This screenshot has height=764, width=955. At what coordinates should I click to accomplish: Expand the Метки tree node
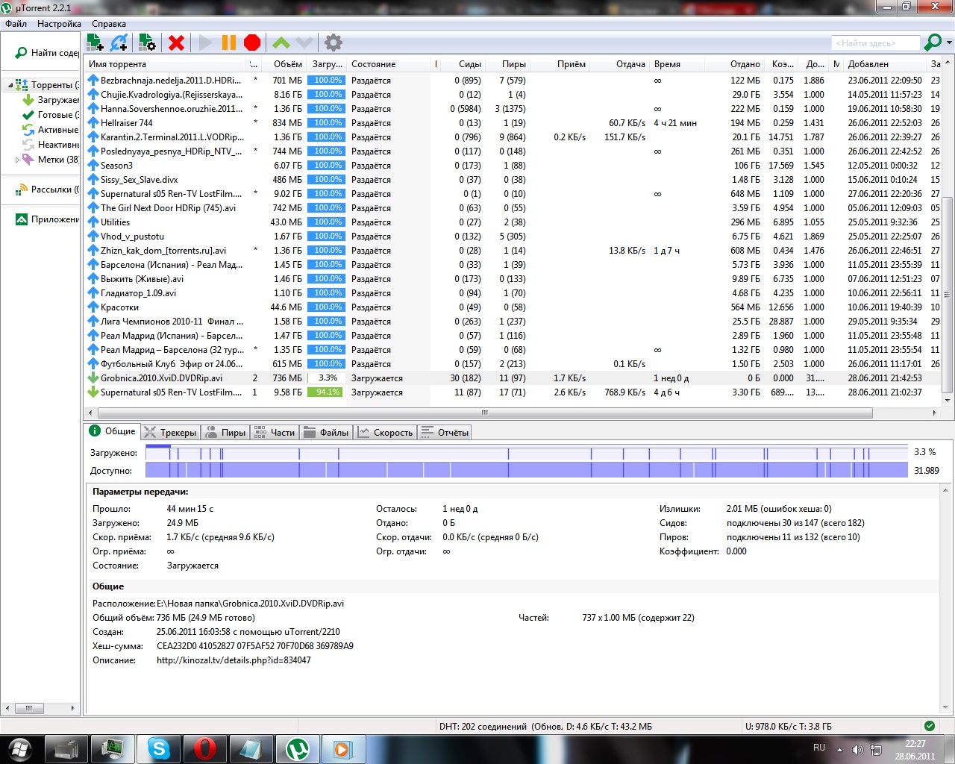click(17, 160)
